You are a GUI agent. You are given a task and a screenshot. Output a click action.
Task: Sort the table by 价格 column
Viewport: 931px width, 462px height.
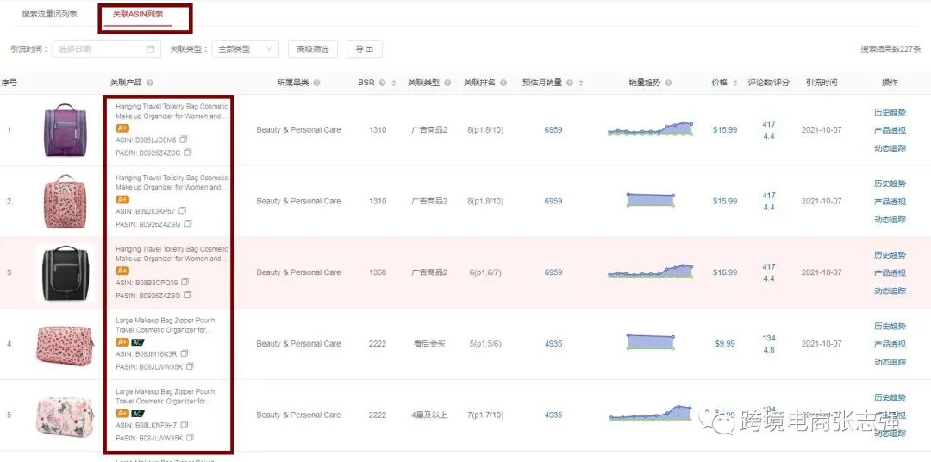click(735, 83)
